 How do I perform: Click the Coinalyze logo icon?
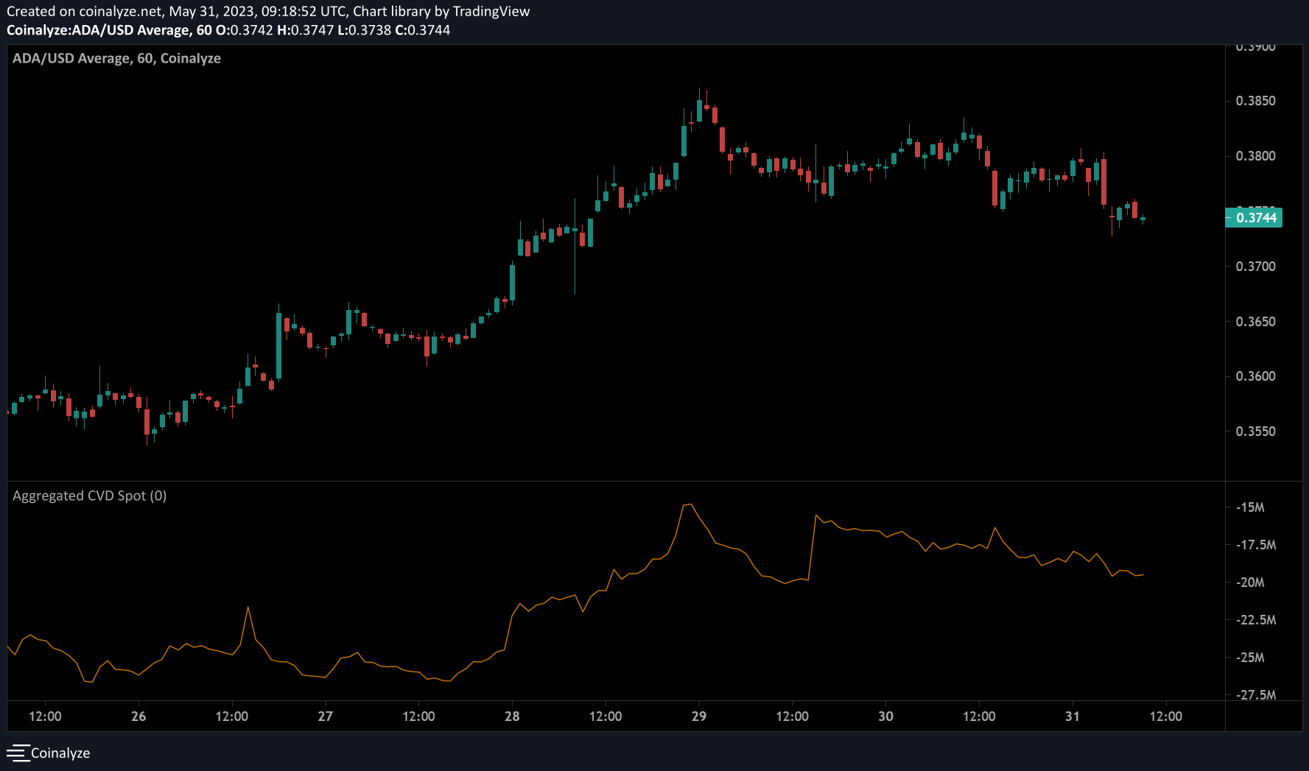click(18, 753)
